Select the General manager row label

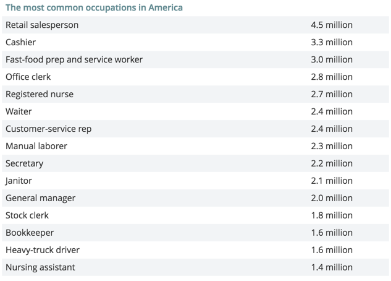coord(40,198)
